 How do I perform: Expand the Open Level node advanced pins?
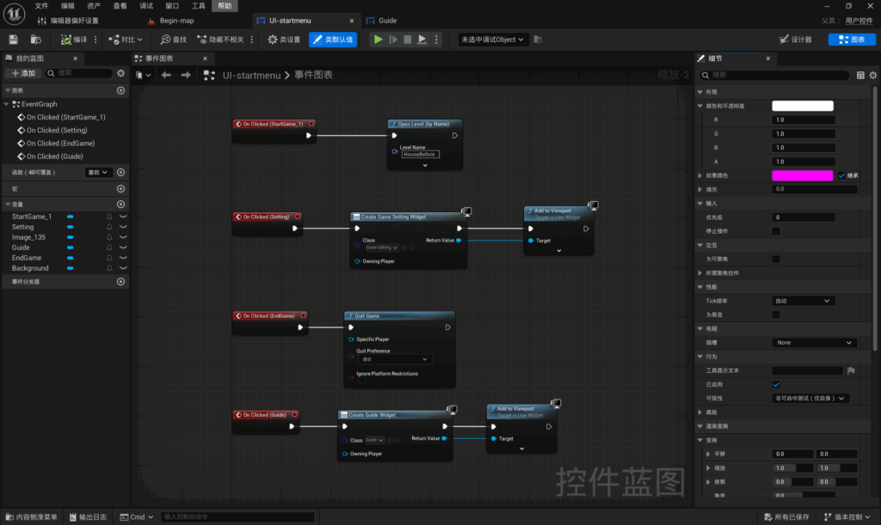pos(425,166)
